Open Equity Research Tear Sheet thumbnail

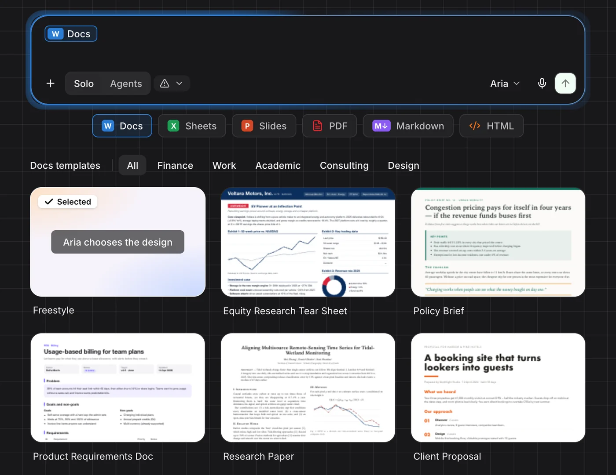[308, 242]
